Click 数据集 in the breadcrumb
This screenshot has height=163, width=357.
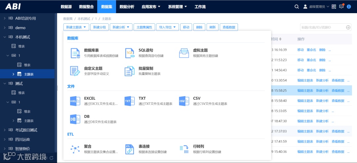pos(68,19)
